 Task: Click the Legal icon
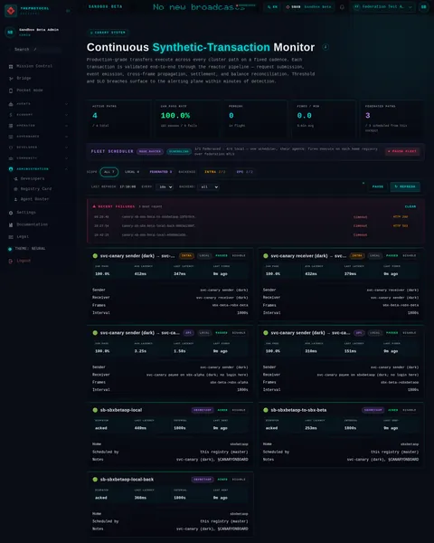(x=11, y=237)
